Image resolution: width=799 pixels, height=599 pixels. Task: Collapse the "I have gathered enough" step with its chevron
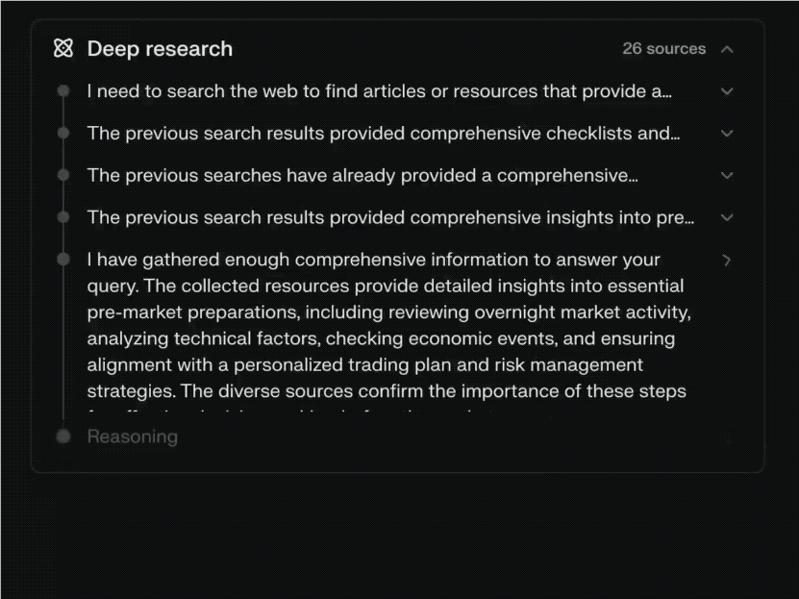pyautogui.click(x=727, y=261)
